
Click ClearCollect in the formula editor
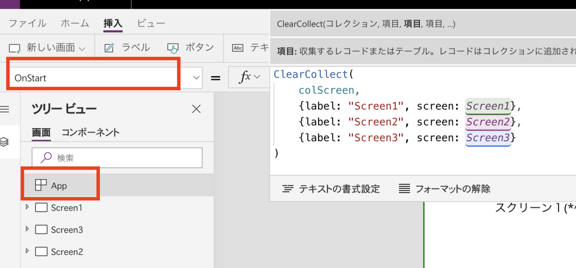click(x=311, y=74)
